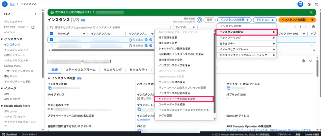
Task: Click the インスタンスを起動 button
Action: tap(294, 20)
